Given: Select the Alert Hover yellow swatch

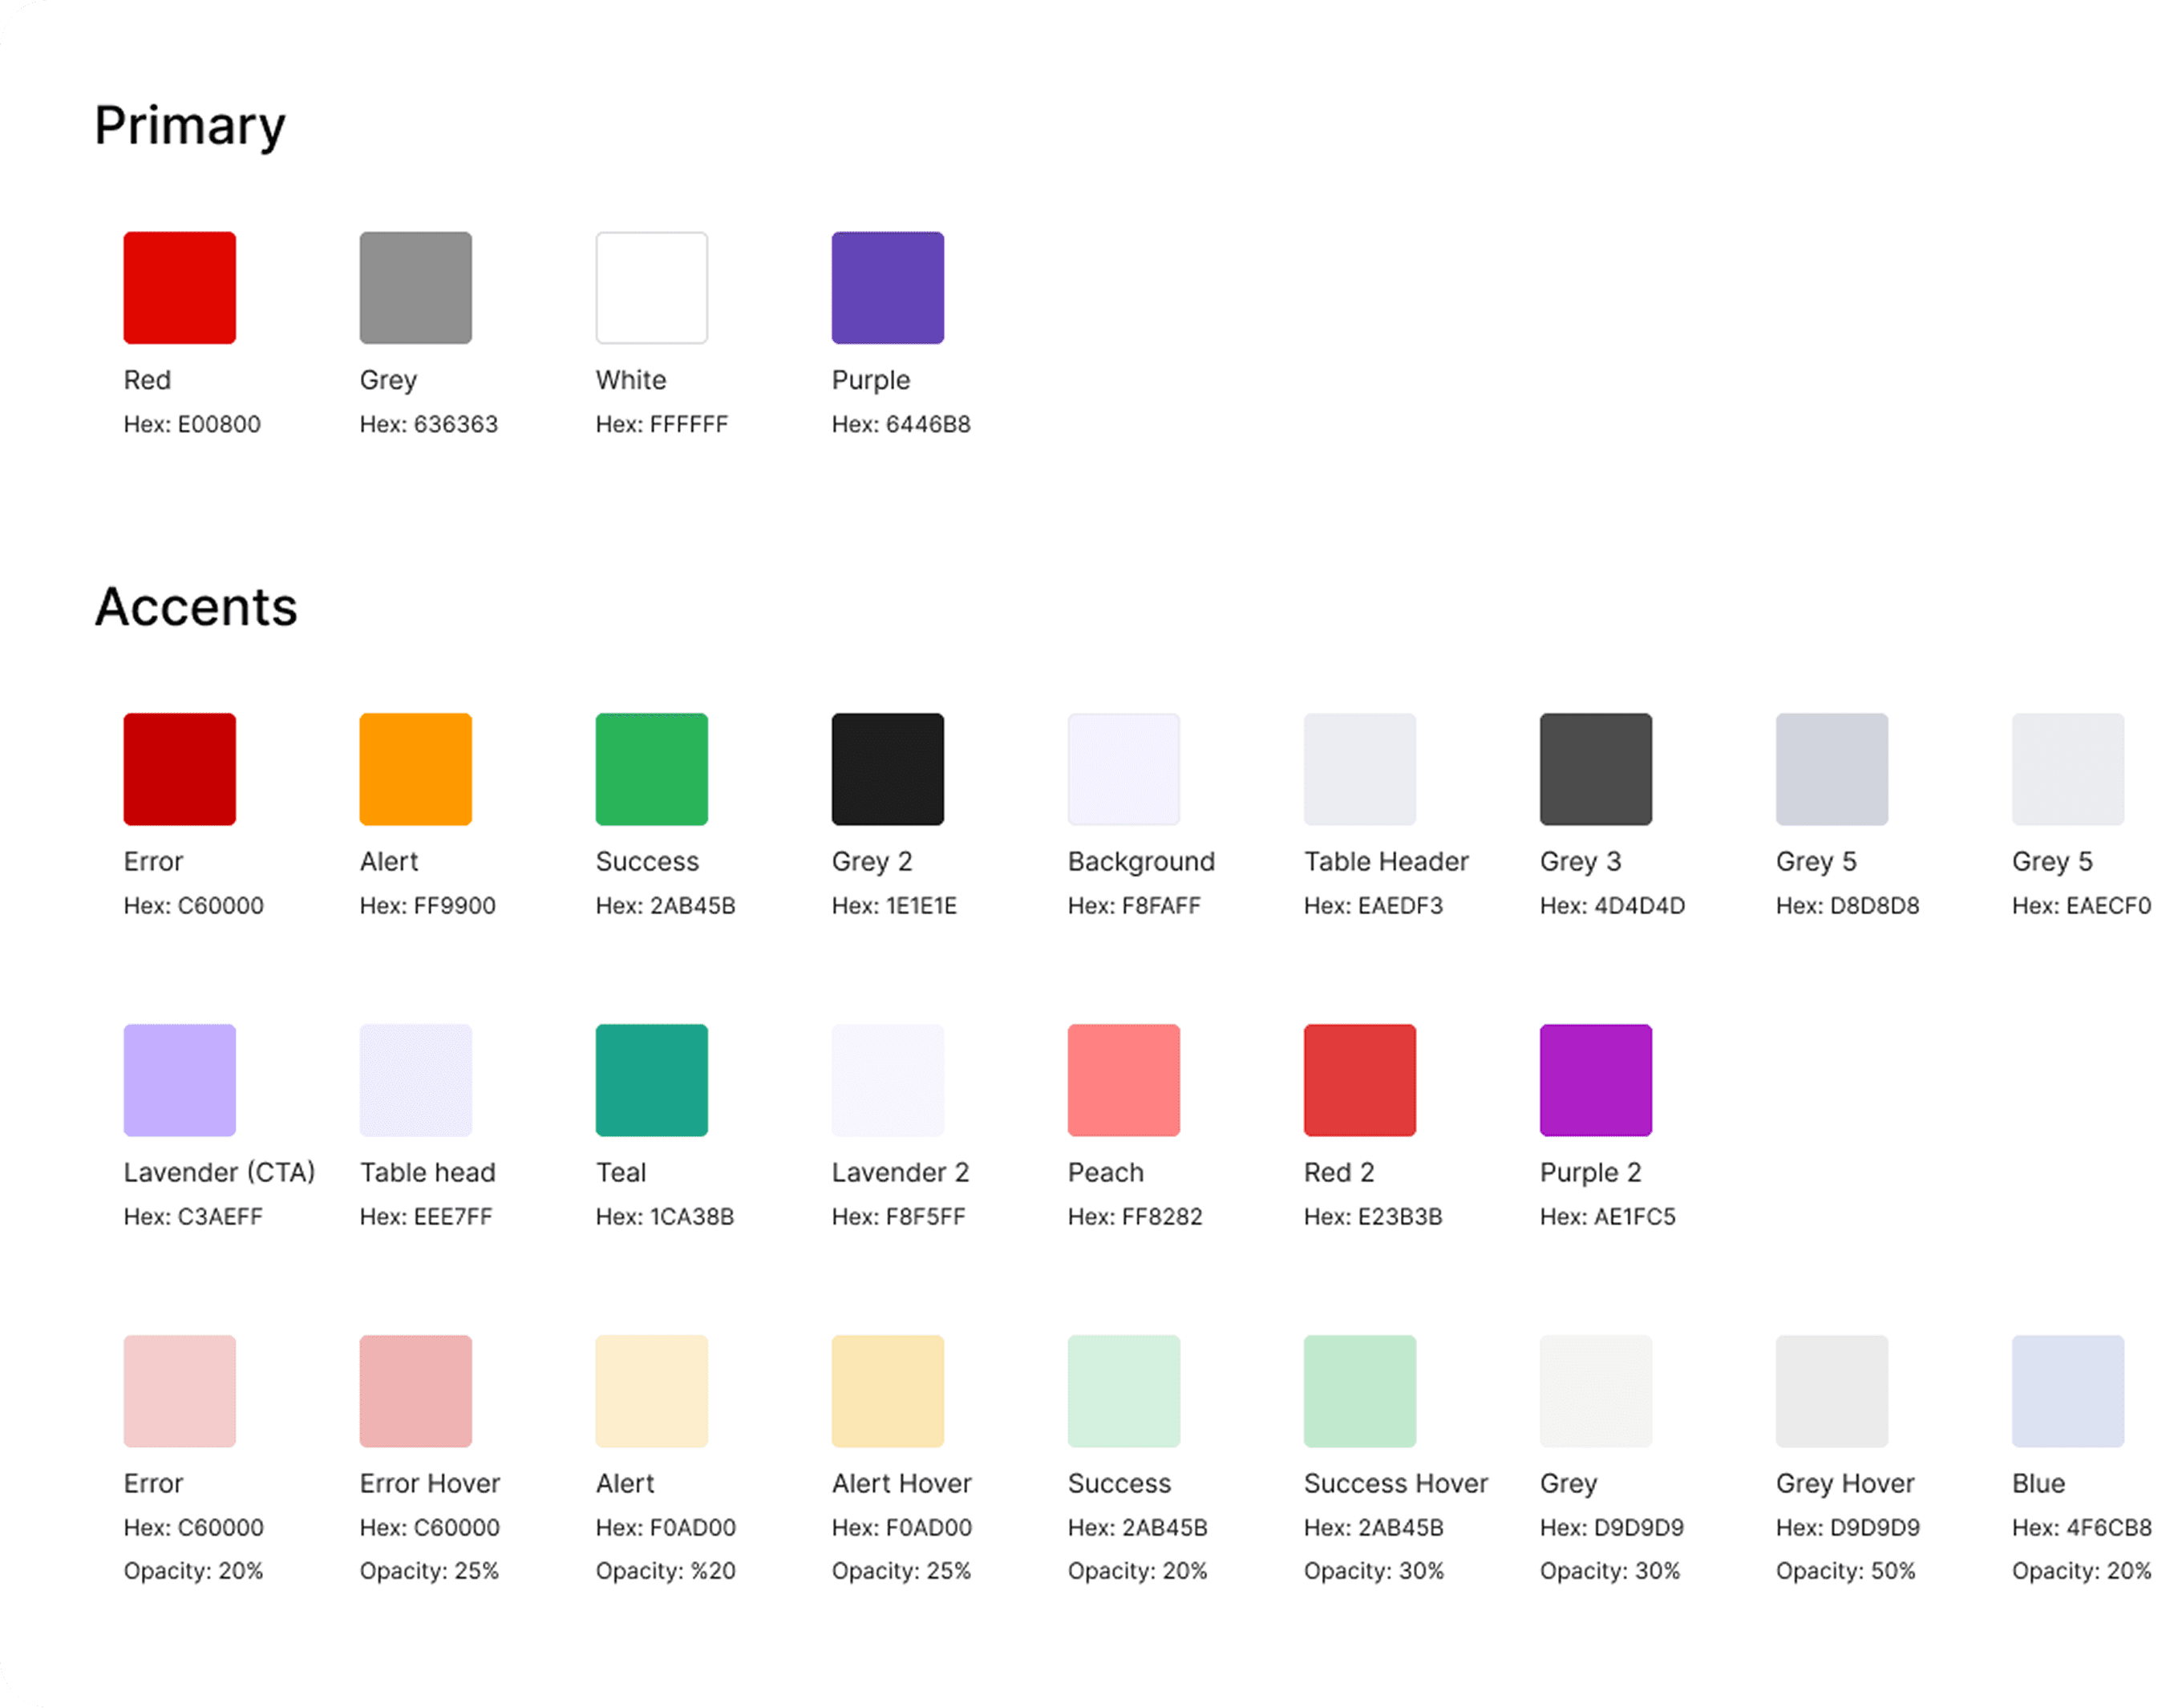Looking at the screenshot, I should tap(887, 1391).
